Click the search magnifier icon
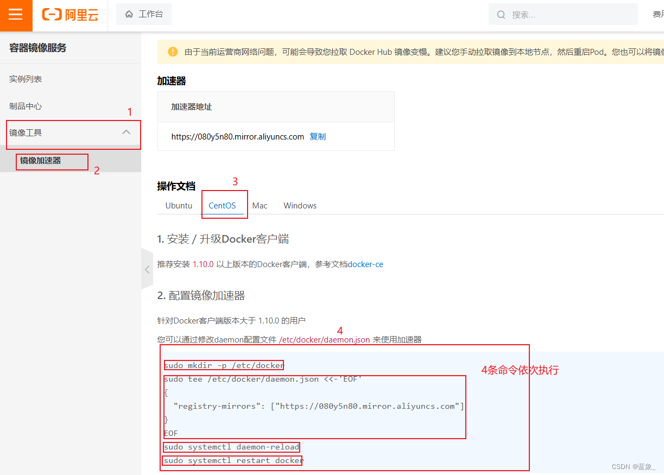This screenshot has height=475, width=664. [x=501, y=15]
